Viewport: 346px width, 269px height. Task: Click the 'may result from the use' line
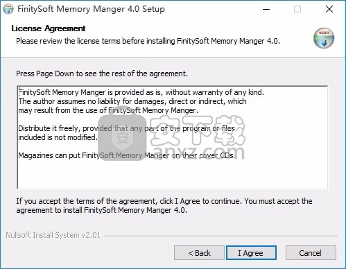tap(108, 110)
